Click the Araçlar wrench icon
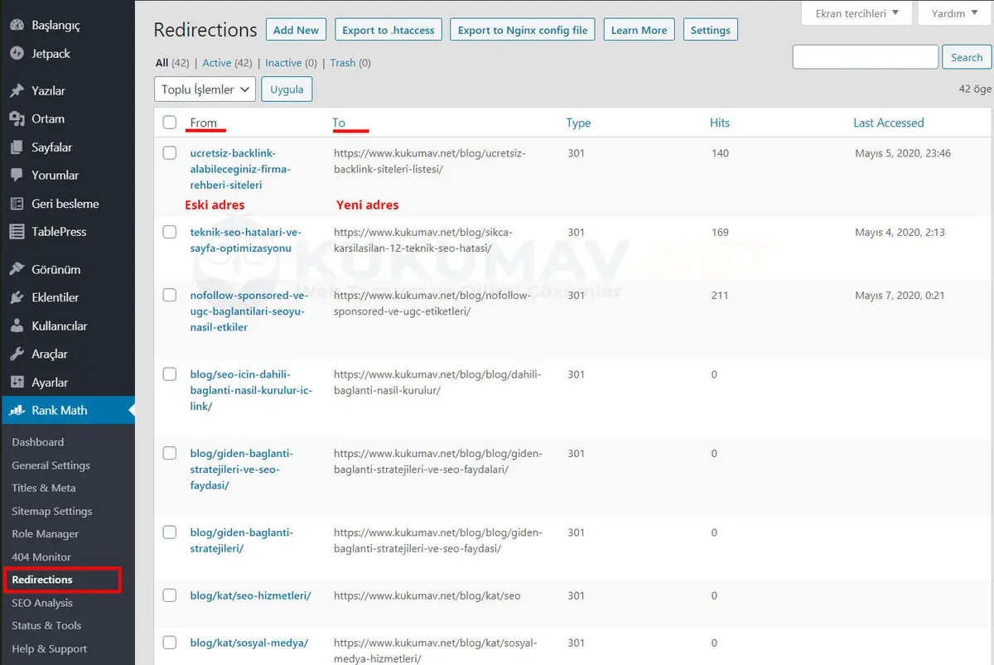 [17, 354]
